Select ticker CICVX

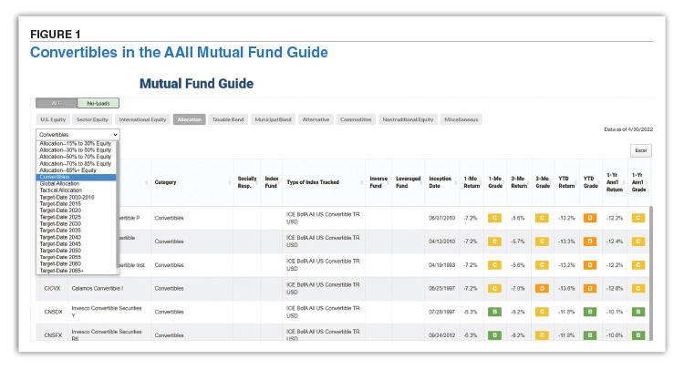tap(52, 289)
